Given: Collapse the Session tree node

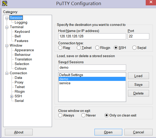Looking at the screenshot, I should tap(7, 18).
